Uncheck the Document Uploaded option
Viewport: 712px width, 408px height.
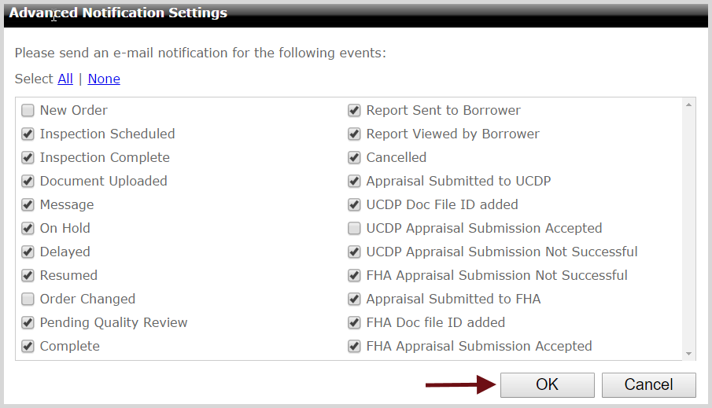[28, 182]
